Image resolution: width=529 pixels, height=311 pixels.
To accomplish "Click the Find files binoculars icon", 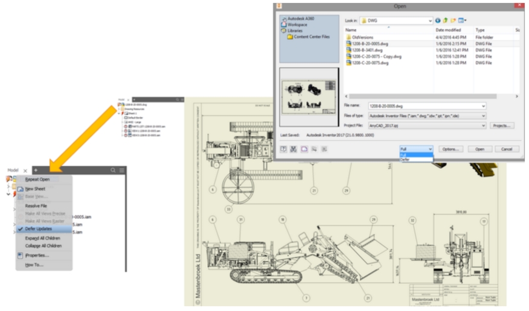I will (x=293, y=149).
